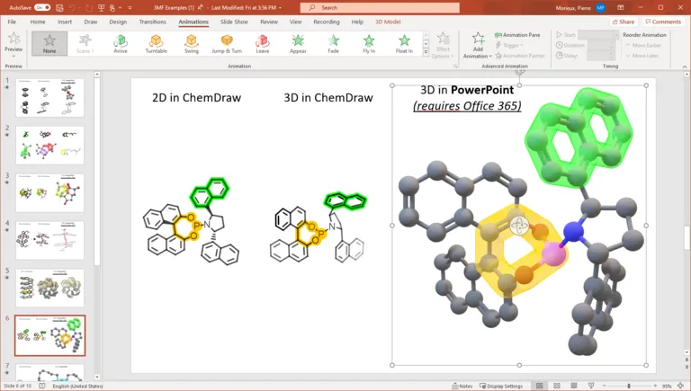Select the Leave 3D animation
This screenshot has width=691, height=391.
tap(262, 43)
